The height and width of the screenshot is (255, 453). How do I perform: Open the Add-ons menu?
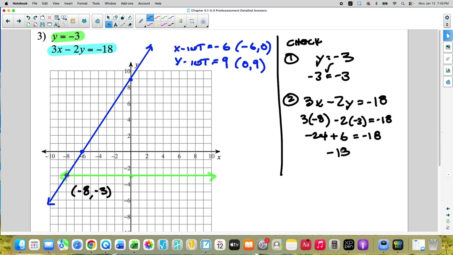tap(127, 4)
